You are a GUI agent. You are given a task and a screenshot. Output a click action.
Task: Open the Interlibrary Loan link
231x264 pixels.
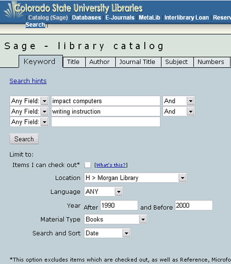[187, 18]
